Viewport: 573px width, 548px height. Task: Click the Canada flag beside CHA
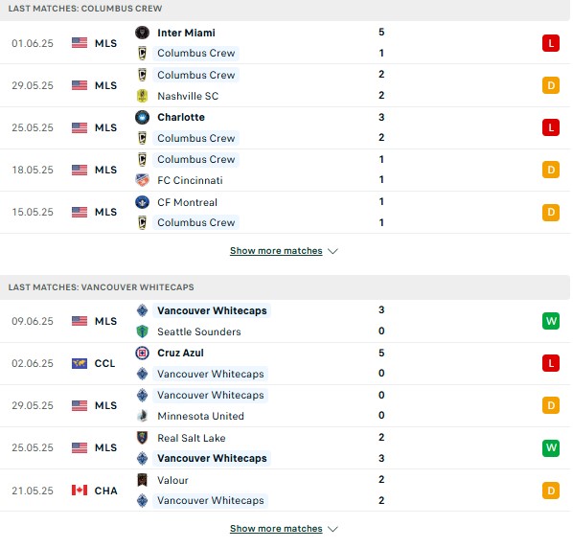point(80,491)
